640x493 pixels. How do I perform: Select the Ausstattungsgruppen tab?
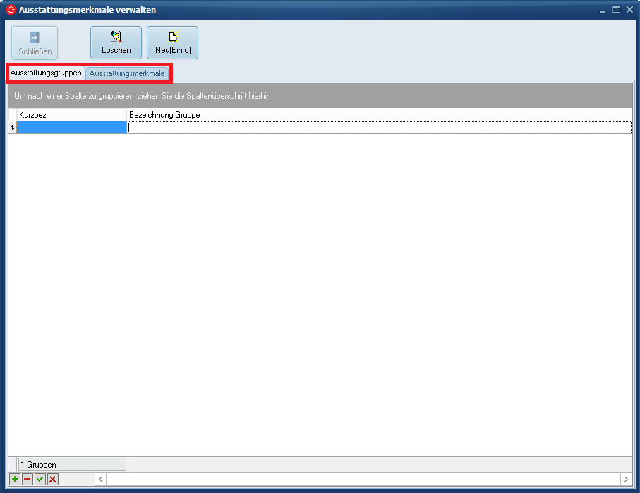click(46, 73)
